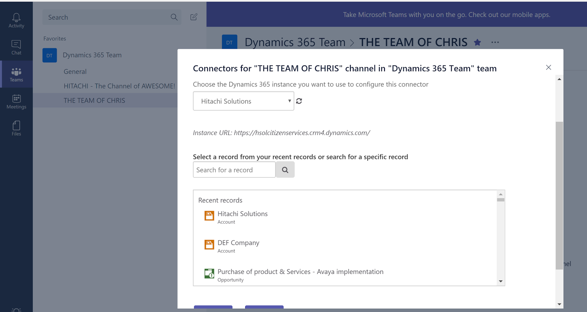This screenshot has height=312, width=587.
Task: Click the DT avatar in the channel header
Action: click(230, 42)
